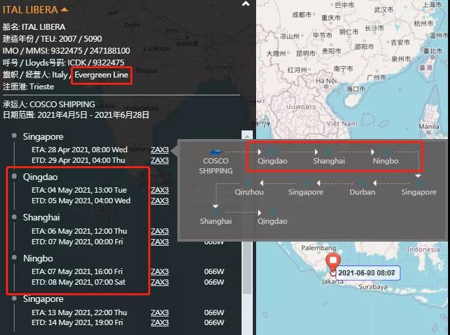The image size is (450, 335).
Task: Open ZAX3 link for Qingdao ETA 04 May
Action: point(159,190)
